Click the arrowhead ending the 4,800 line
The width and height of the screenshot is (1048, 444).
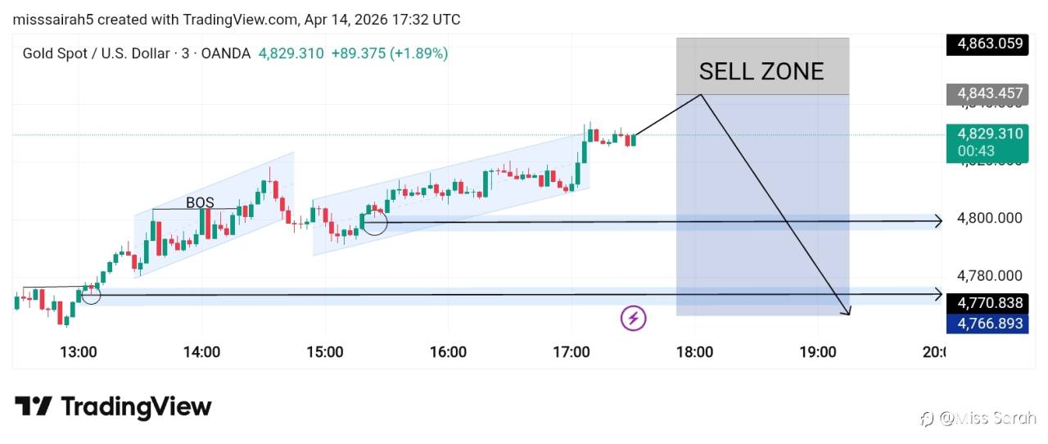(x=939, y=220)
